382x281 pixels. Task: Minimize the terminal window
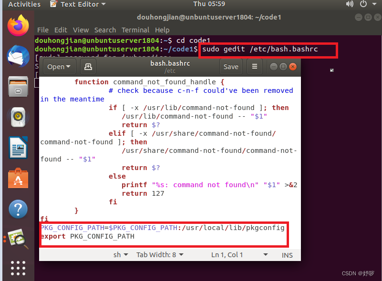click(x=358, y=17)
